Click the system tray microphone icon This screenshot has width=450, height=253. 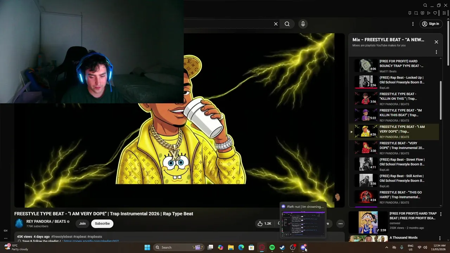coord(402,247)
